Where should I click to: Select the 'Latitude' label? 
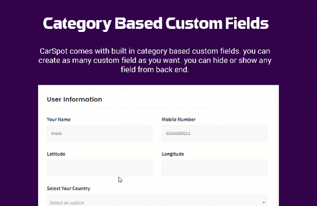(x=56, y=154)
